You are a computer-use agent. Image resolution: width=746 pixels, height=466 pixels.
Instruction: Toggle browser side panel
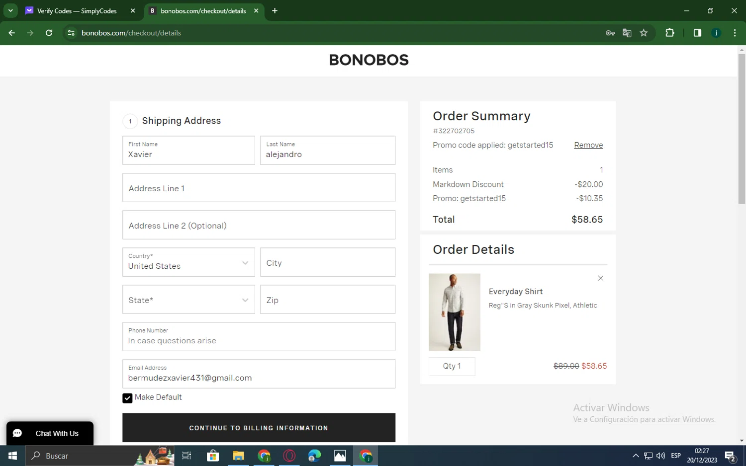(697, 33)
